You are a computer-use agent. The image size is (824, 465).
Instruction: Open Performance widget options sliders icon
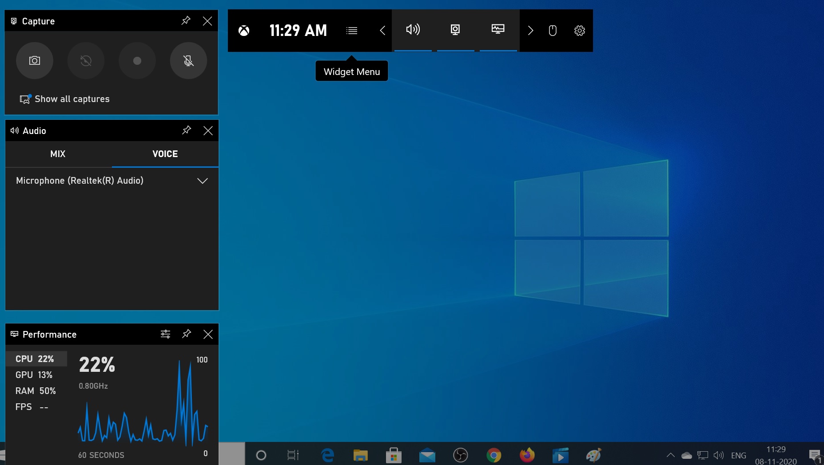[x=165, y=334]
